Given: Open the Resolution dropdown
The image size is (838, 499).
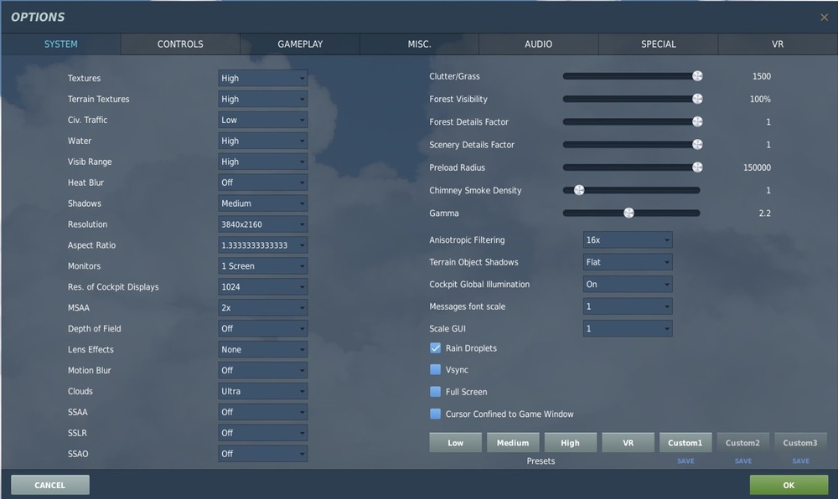Looking at the screenshot, I should 262,224.
